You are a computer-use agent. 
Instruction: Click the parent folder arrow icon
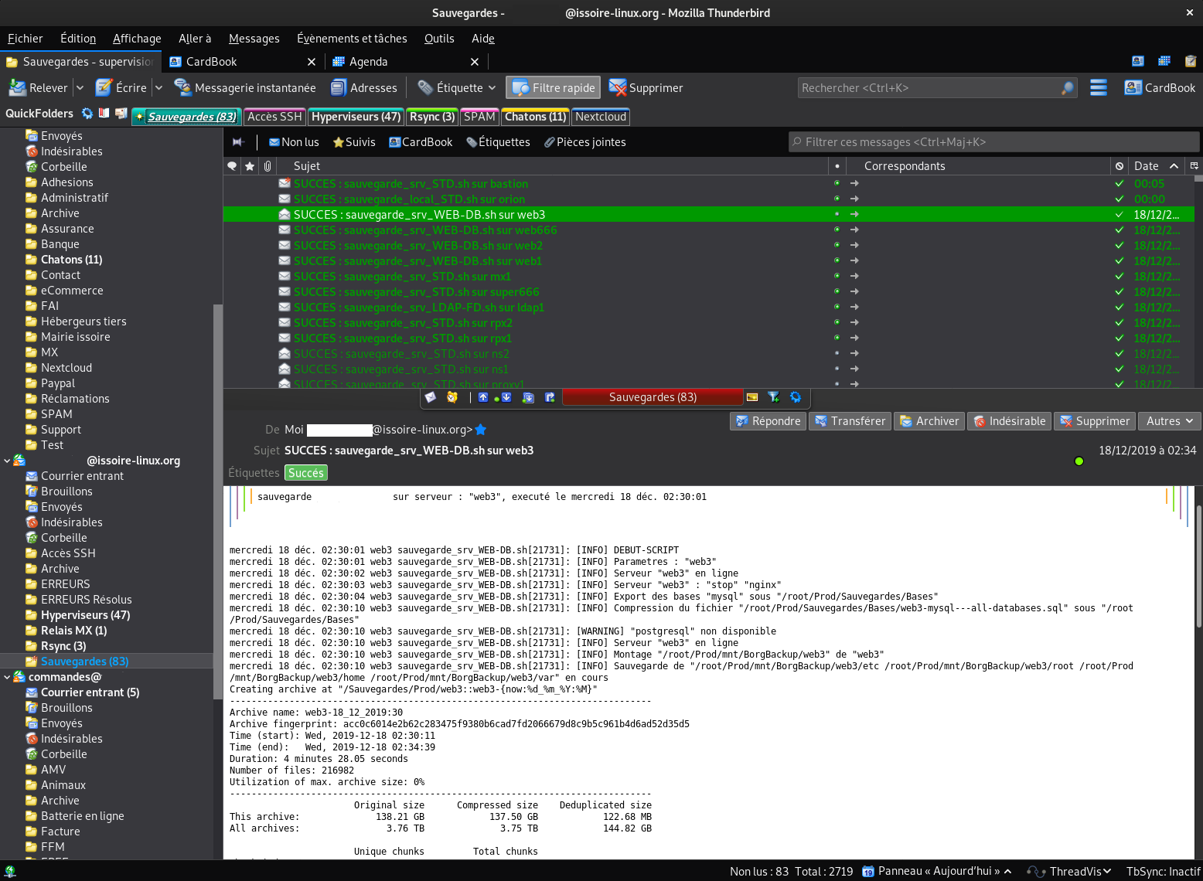[x=550, y=397]
